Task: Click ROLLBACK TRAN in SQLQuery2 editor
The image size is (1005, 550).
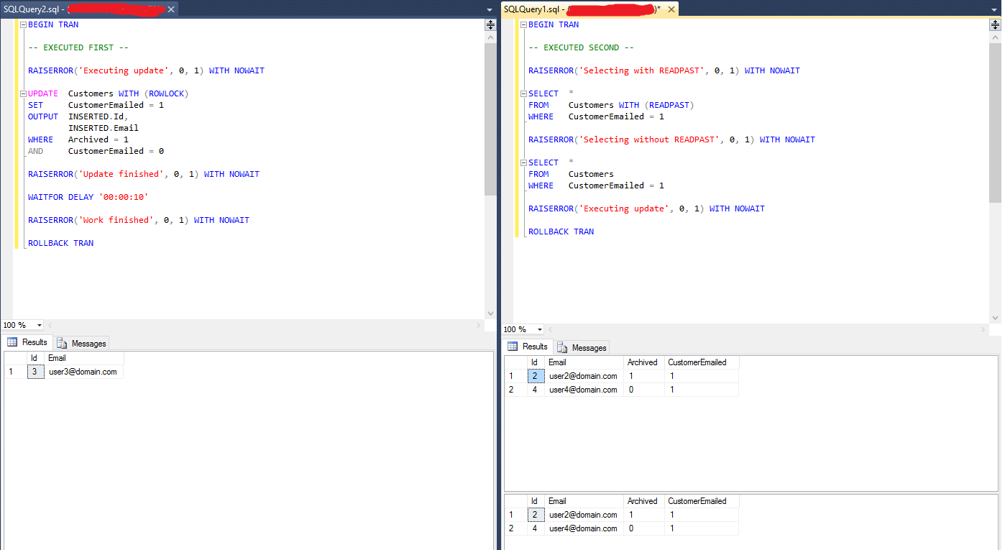Action: click(x=61, y=243)
